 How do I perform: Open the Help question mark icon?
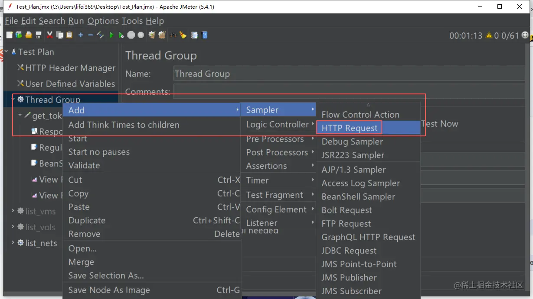tap(205, 35)
